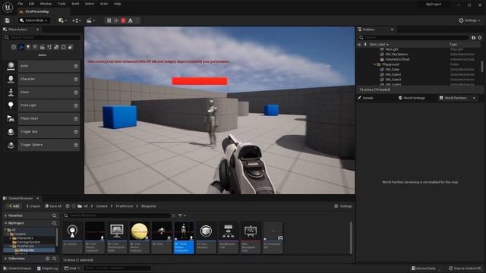The width and height of the screenshot is (486, 273).
Task: Click the Outliner search field
Action: 413,37
